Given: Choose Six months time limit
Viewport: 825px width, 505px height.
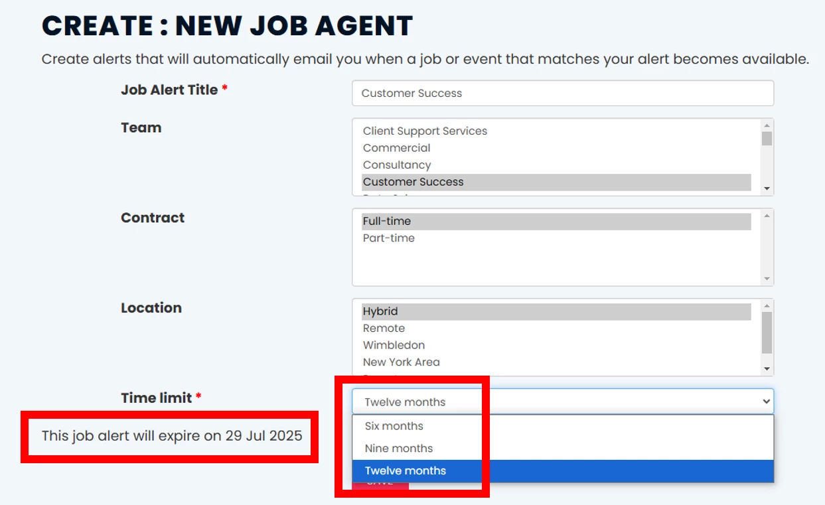Looking at the screenshot, I should 394,426.
